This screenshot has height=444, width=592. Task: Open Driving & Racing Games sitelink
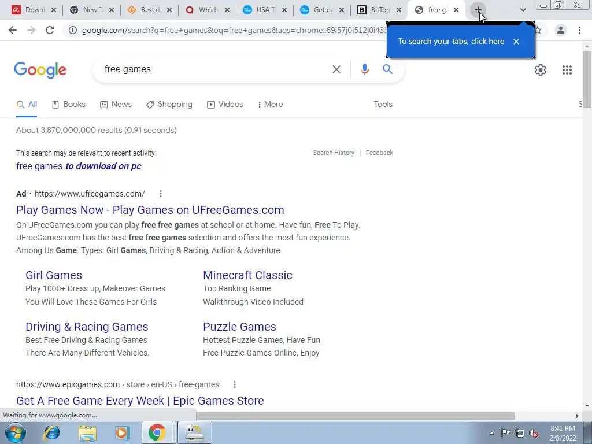[x=87, y=327]
